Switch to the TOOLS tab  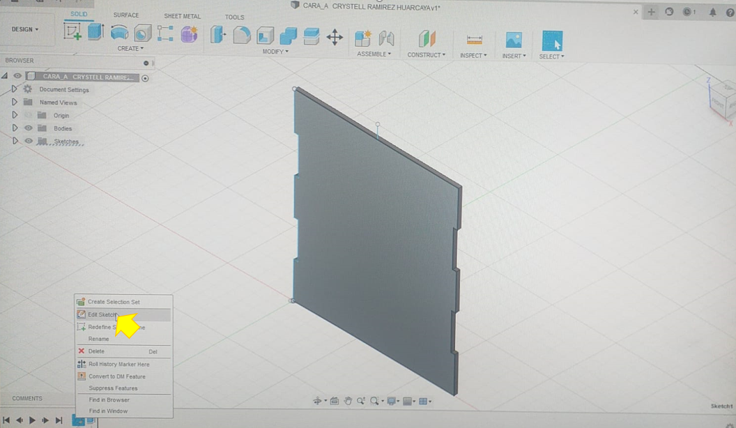tap(234, 17)
